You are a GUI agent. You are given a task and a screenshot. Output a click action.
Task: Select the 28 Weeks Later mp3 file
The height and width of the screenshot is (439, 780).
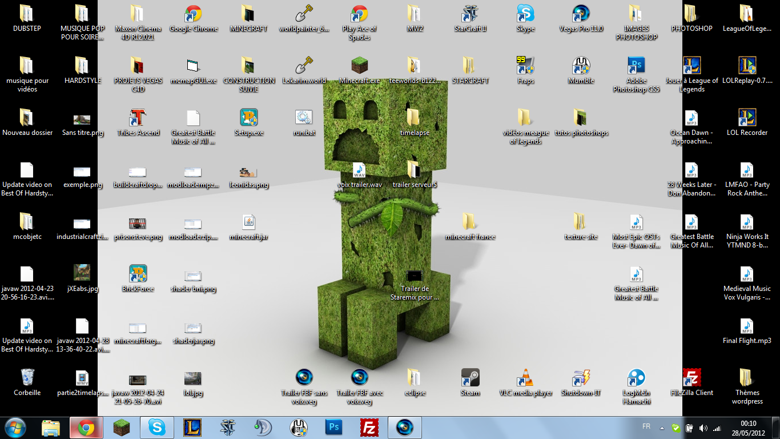point(691,179)
